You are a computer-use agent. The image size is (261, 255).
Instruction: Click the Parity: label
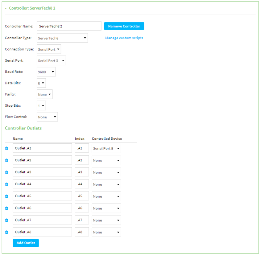[x=10, y=94]
